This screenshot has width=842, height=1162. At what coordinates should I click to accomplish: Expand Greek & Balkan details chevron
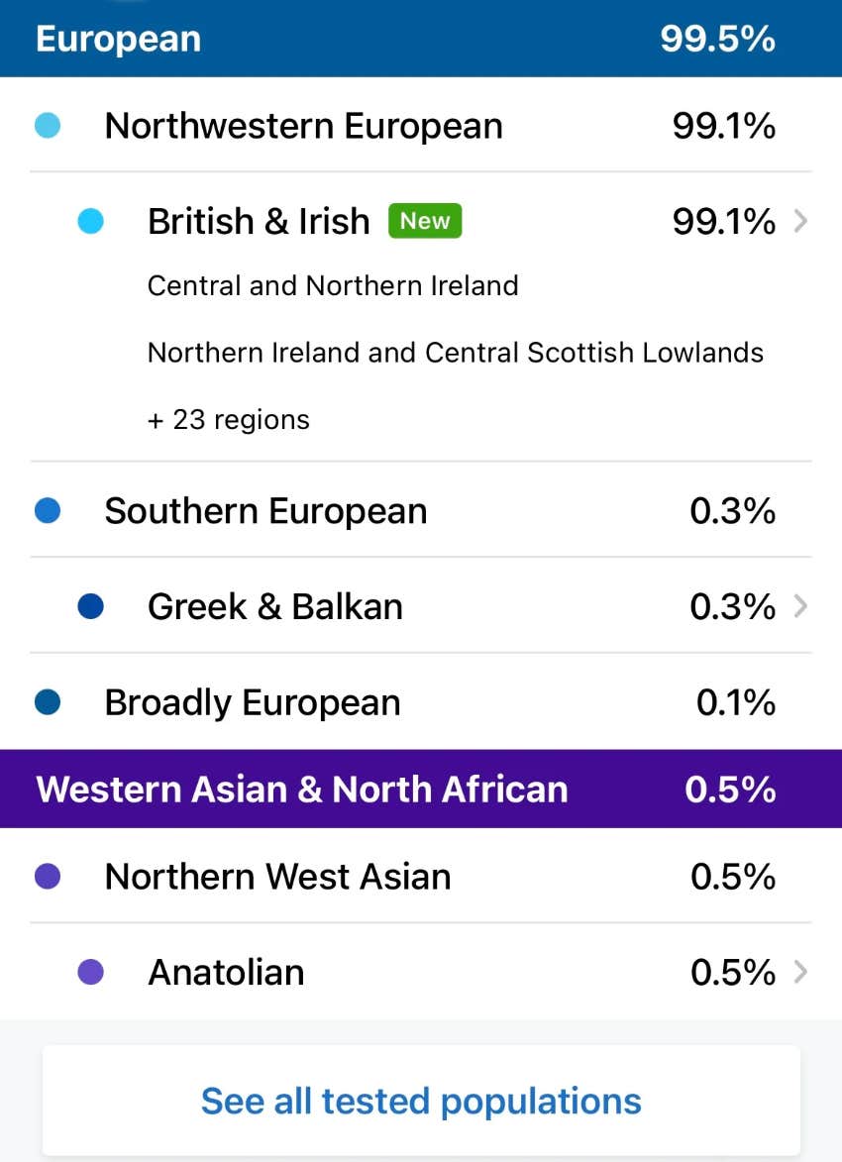(800, 606)
